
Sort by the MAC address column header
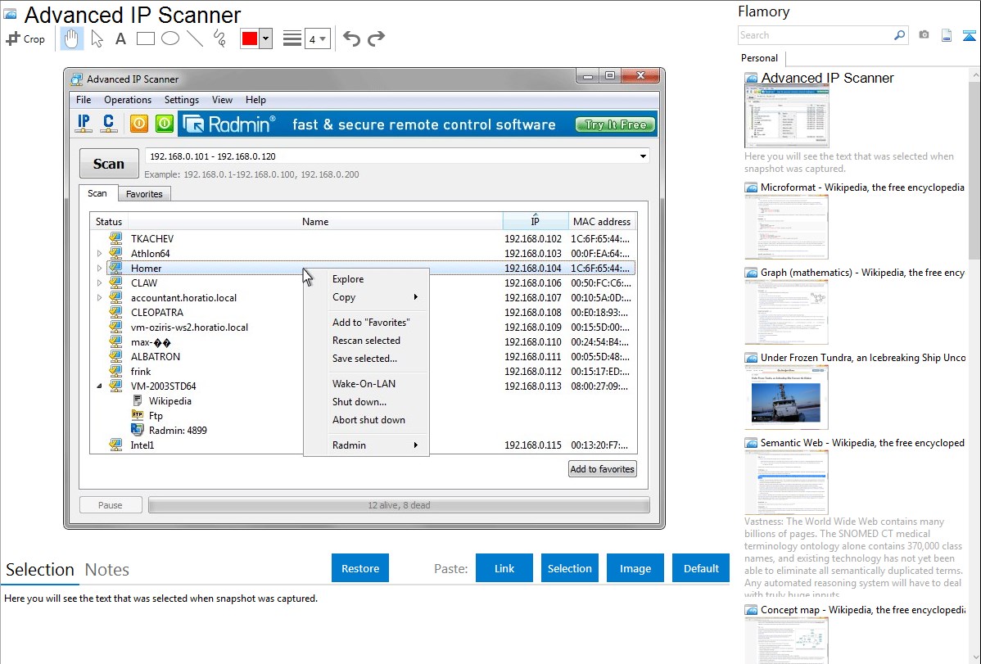coord(602,222)
